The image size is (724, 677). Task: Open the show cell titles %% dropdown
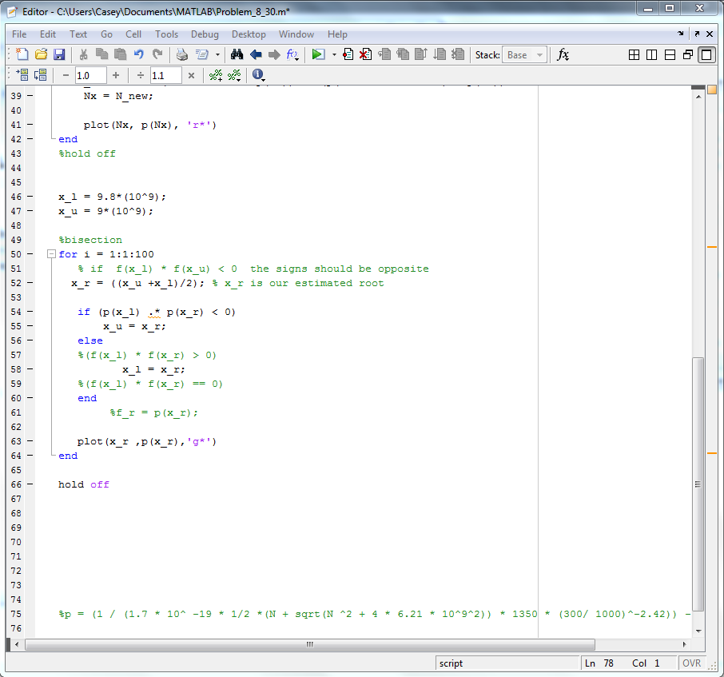pyautogui.click(x=234, y=75)
